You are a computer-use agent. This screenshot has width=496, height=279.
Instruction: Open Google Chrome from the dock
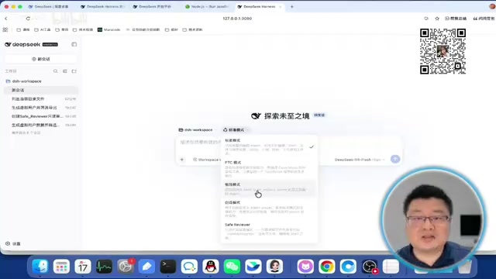[327, 267]
